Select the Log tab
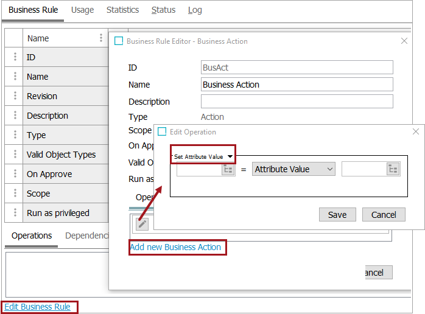This screenshot has height=314, width=425. click(x=195, y=10)
